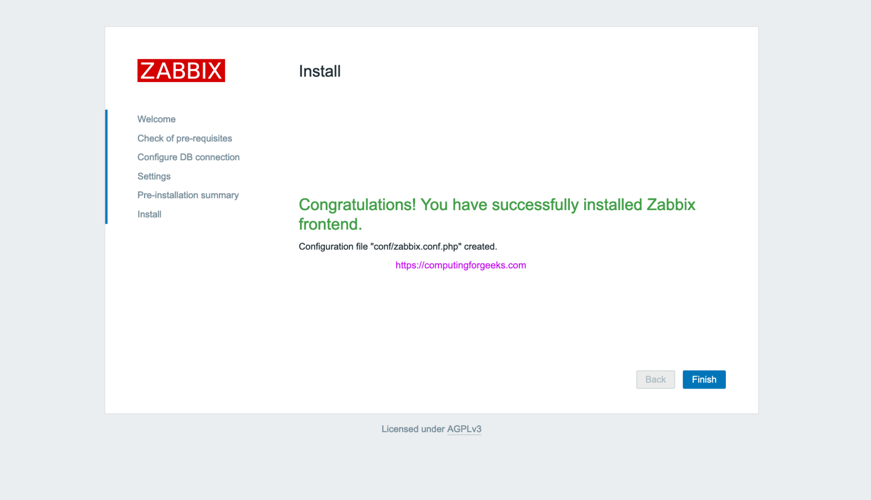This screenshot has width=871, height=500.
Task: Open the AGPLv3 license link
Action: 464,429
